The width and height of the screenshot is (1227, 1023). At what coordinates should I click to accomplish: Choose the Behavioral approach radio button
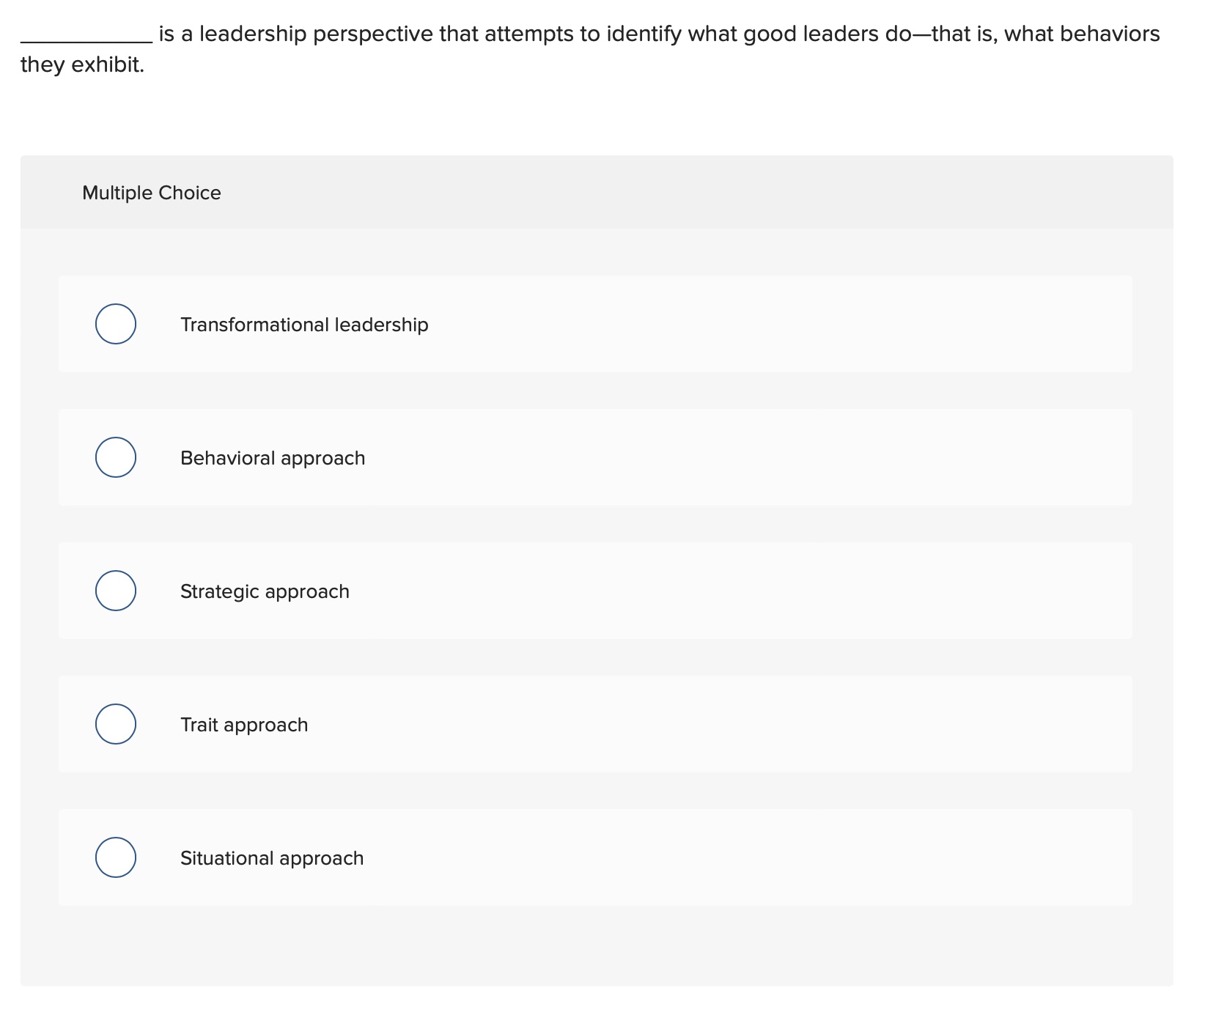pyautogui.click(x=116, y=457)
